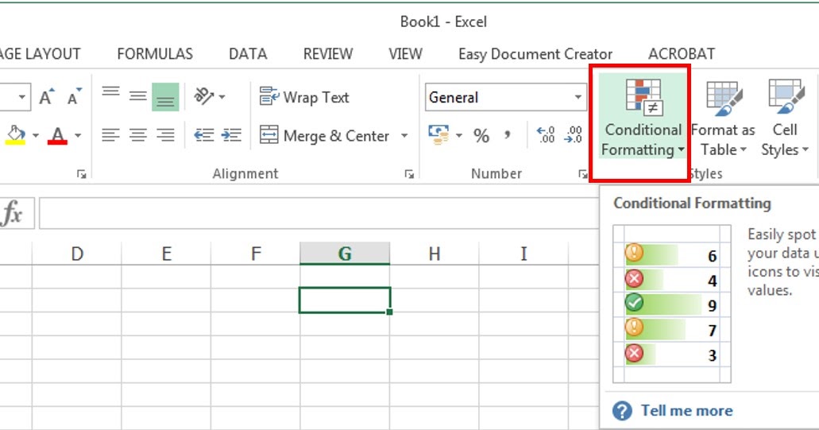Decrease indent
The width and height of the screenshot is (819, 430).
203,136
